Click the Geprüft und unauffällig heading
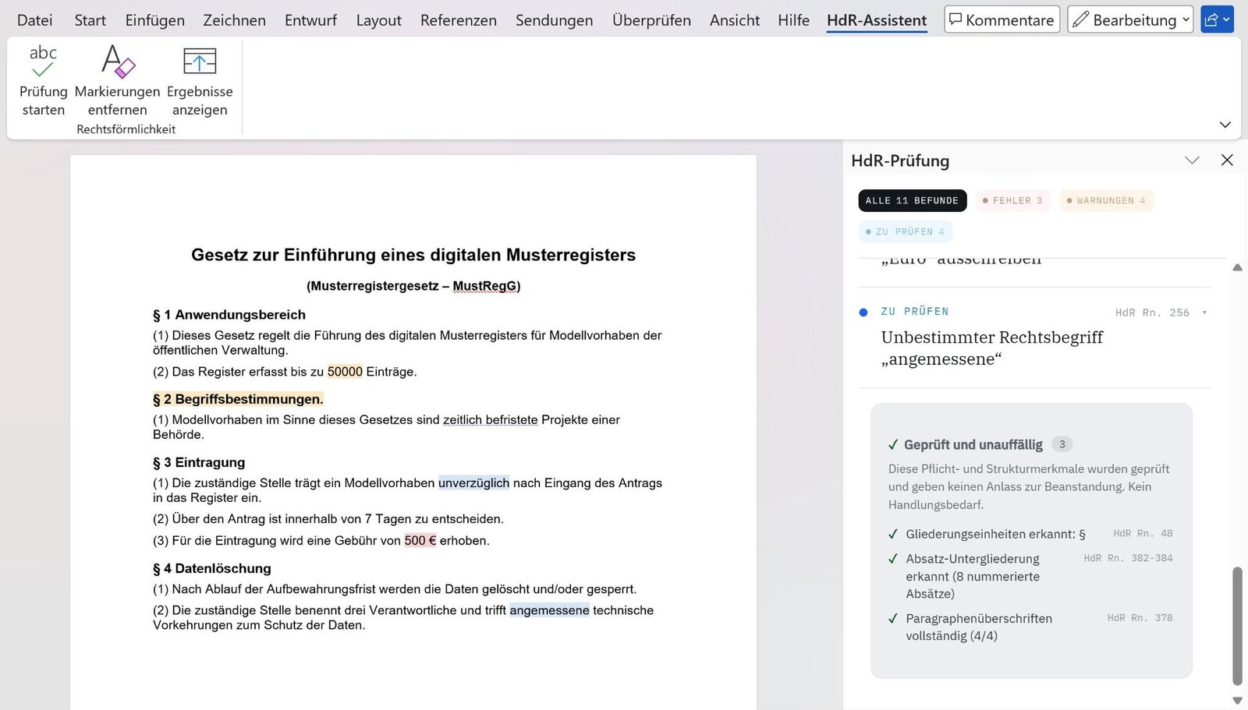The image size is (1248, 710). point(973,444)
